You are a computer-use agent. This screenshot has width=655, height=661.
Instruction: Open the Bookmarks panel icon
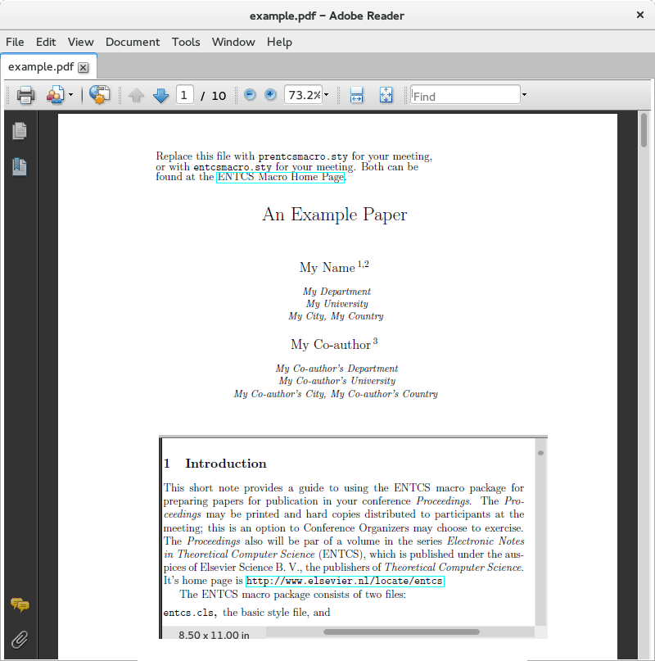[x=20, y=167]
